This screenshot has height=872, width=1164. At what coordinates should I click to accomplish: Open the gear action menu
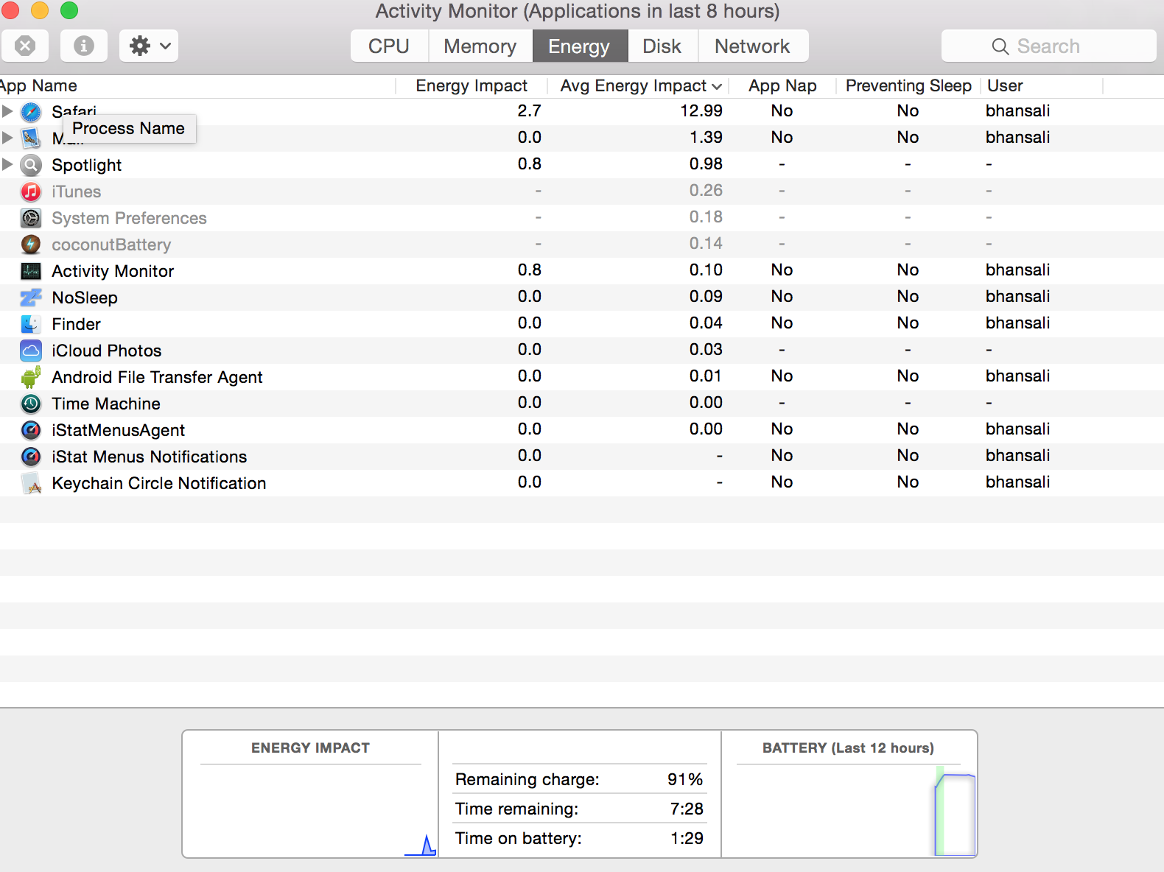point(149,46)
